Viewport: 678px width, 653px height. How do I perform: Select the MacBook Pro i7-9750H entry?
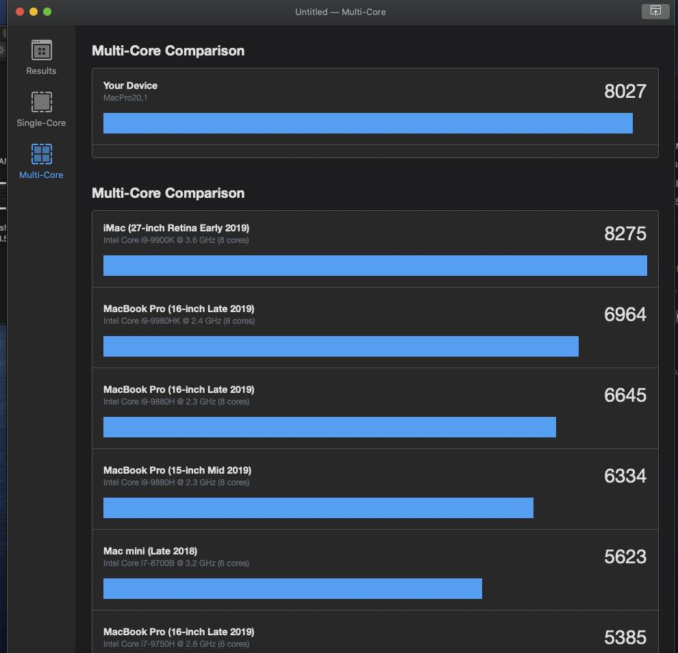[179, 637]
